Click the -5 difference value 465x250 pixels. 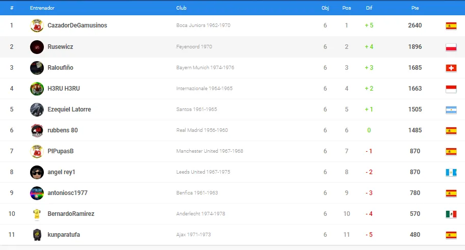click(369, 235)
